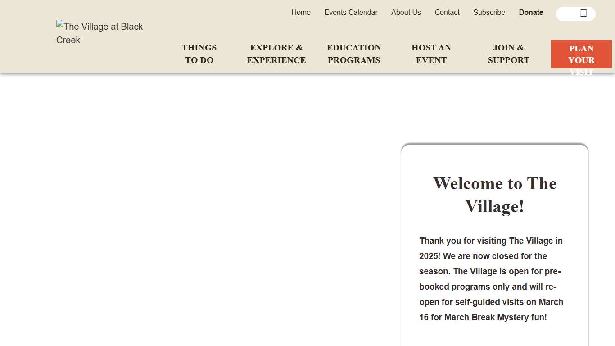Click inside the empty search pill field
The image size is (615, 346).
tap(568, 14)
